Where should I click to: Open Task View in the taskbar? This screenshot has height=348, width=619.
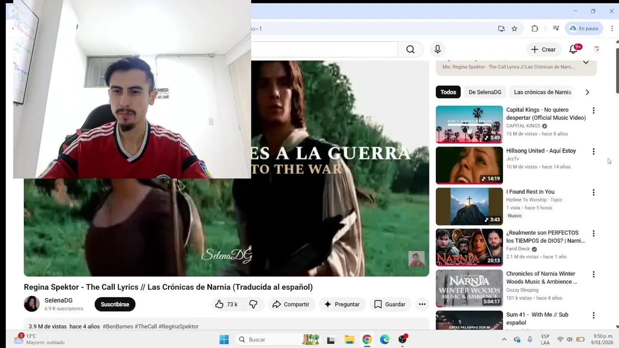[x=331, y=340]
